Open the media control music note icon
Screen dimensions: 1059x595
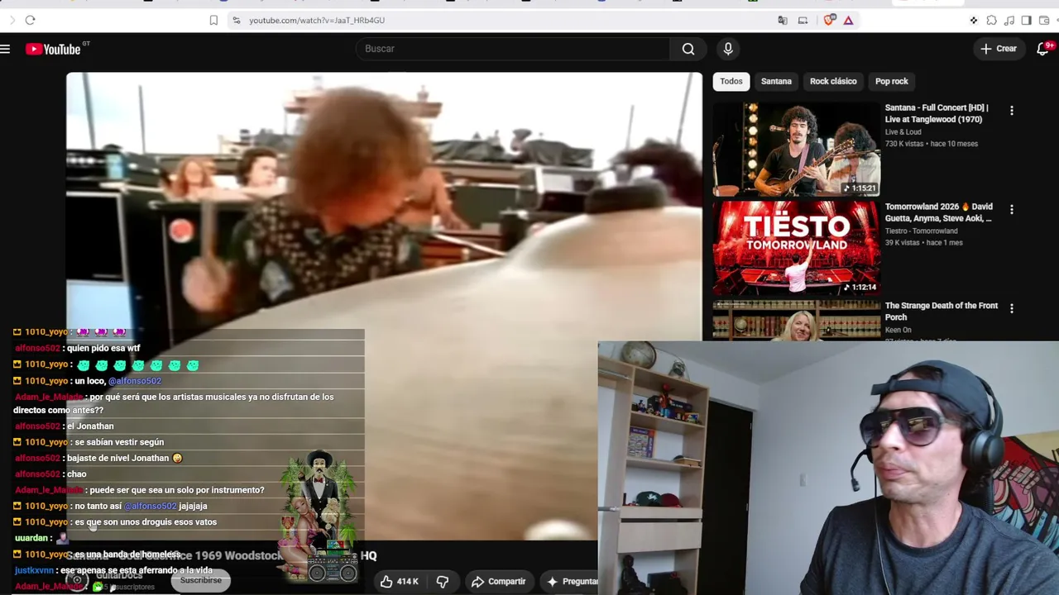[1009, 20]
